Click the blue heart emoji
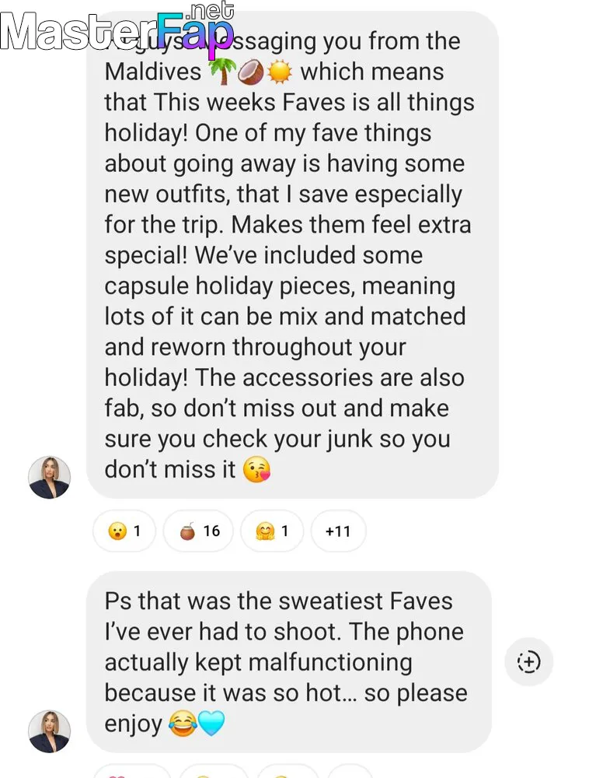The image size is (589, 778). [x=211, y=724]
